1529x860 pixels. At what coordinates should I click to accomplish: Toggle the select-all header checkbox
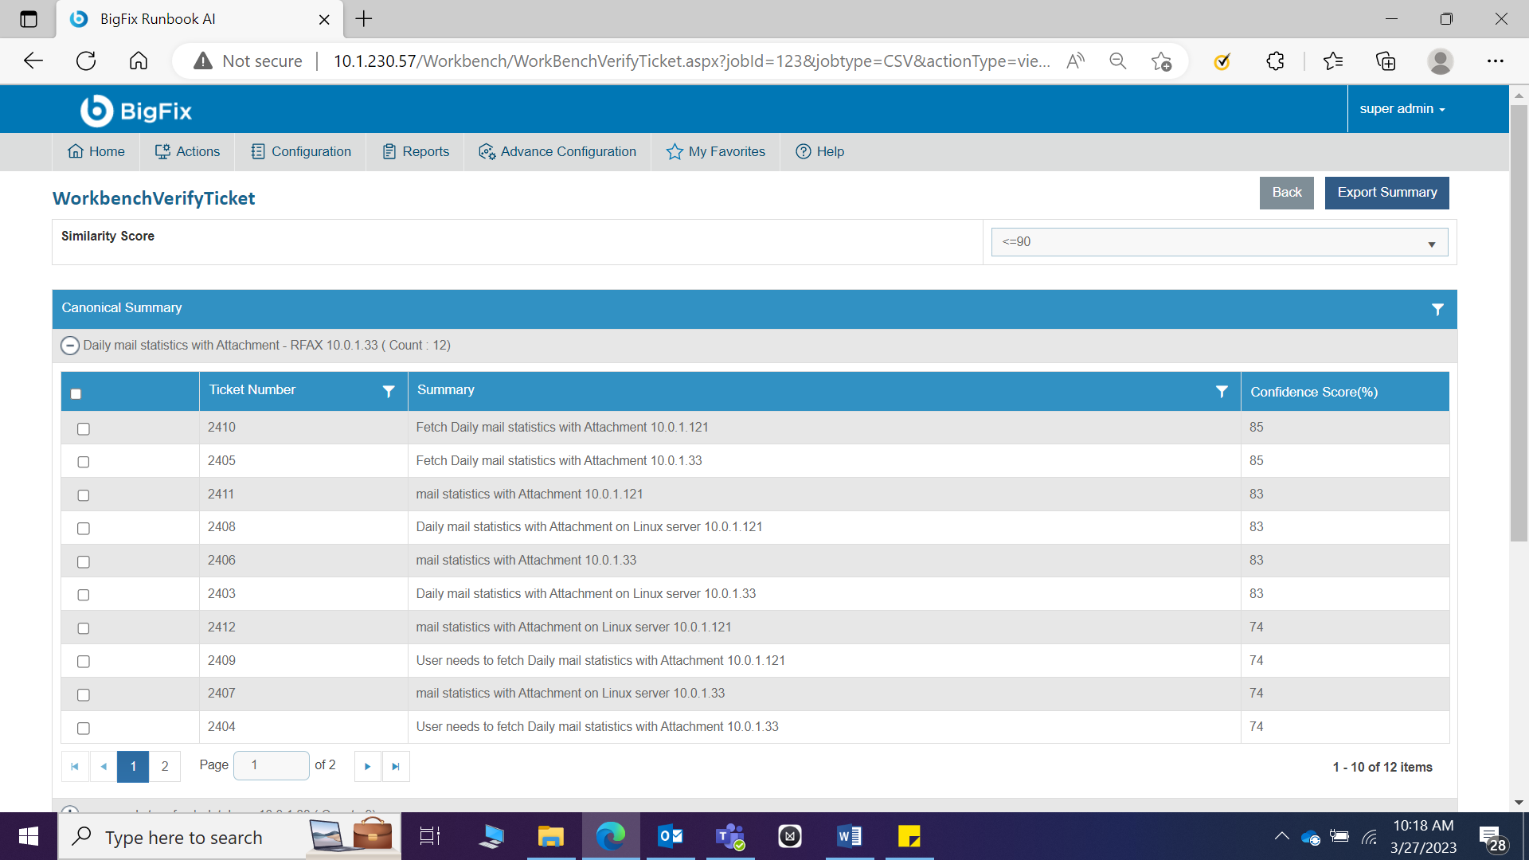[76, 393]
